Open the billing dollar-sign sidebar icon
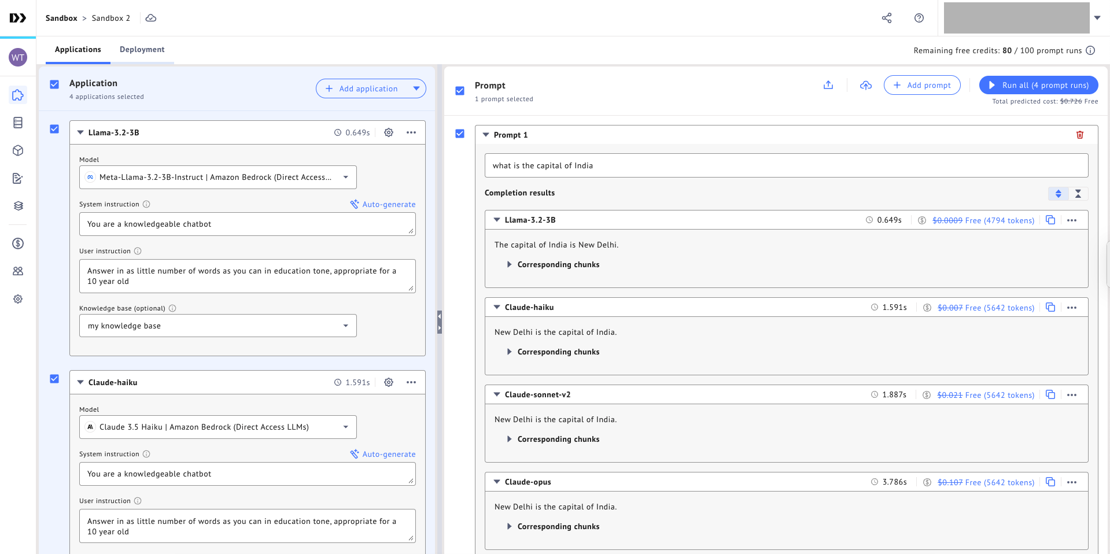 pyautogui.click(x=18, y=243)
